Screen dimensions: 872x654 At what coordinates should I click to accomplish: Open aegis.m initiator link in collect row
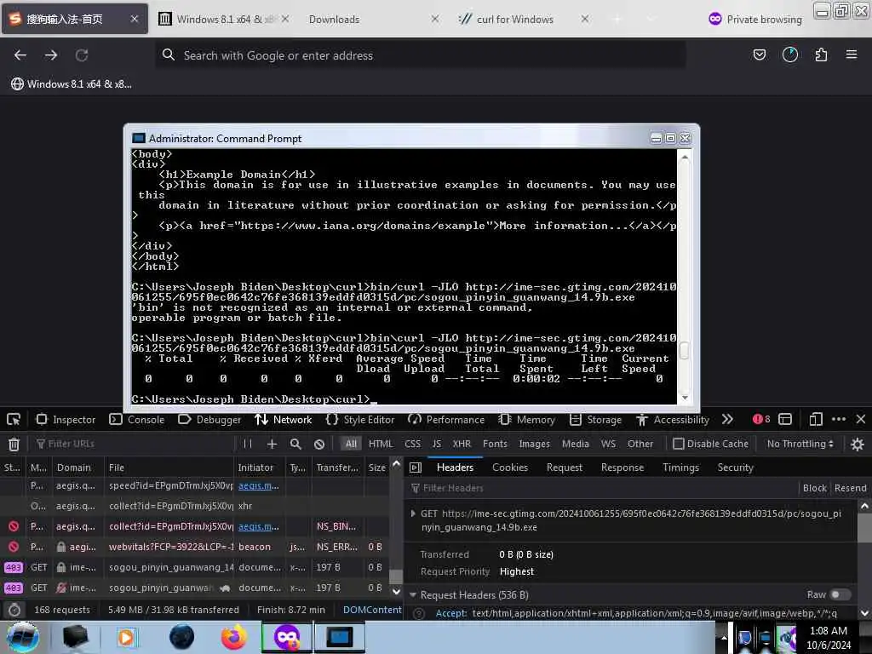[259, 526]
